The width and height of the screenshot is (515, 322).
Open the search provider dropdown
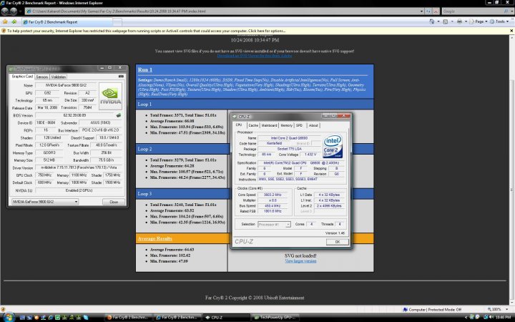[511, 11]
